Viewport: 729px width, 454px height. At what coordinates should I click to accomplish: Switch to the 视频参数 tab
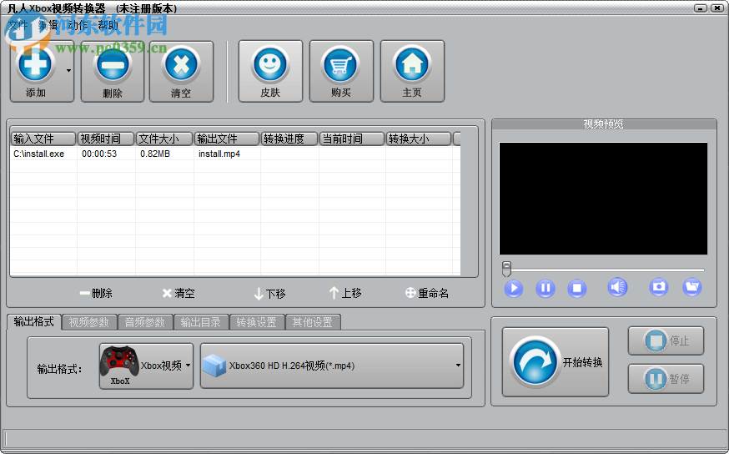tap(89, 322)
